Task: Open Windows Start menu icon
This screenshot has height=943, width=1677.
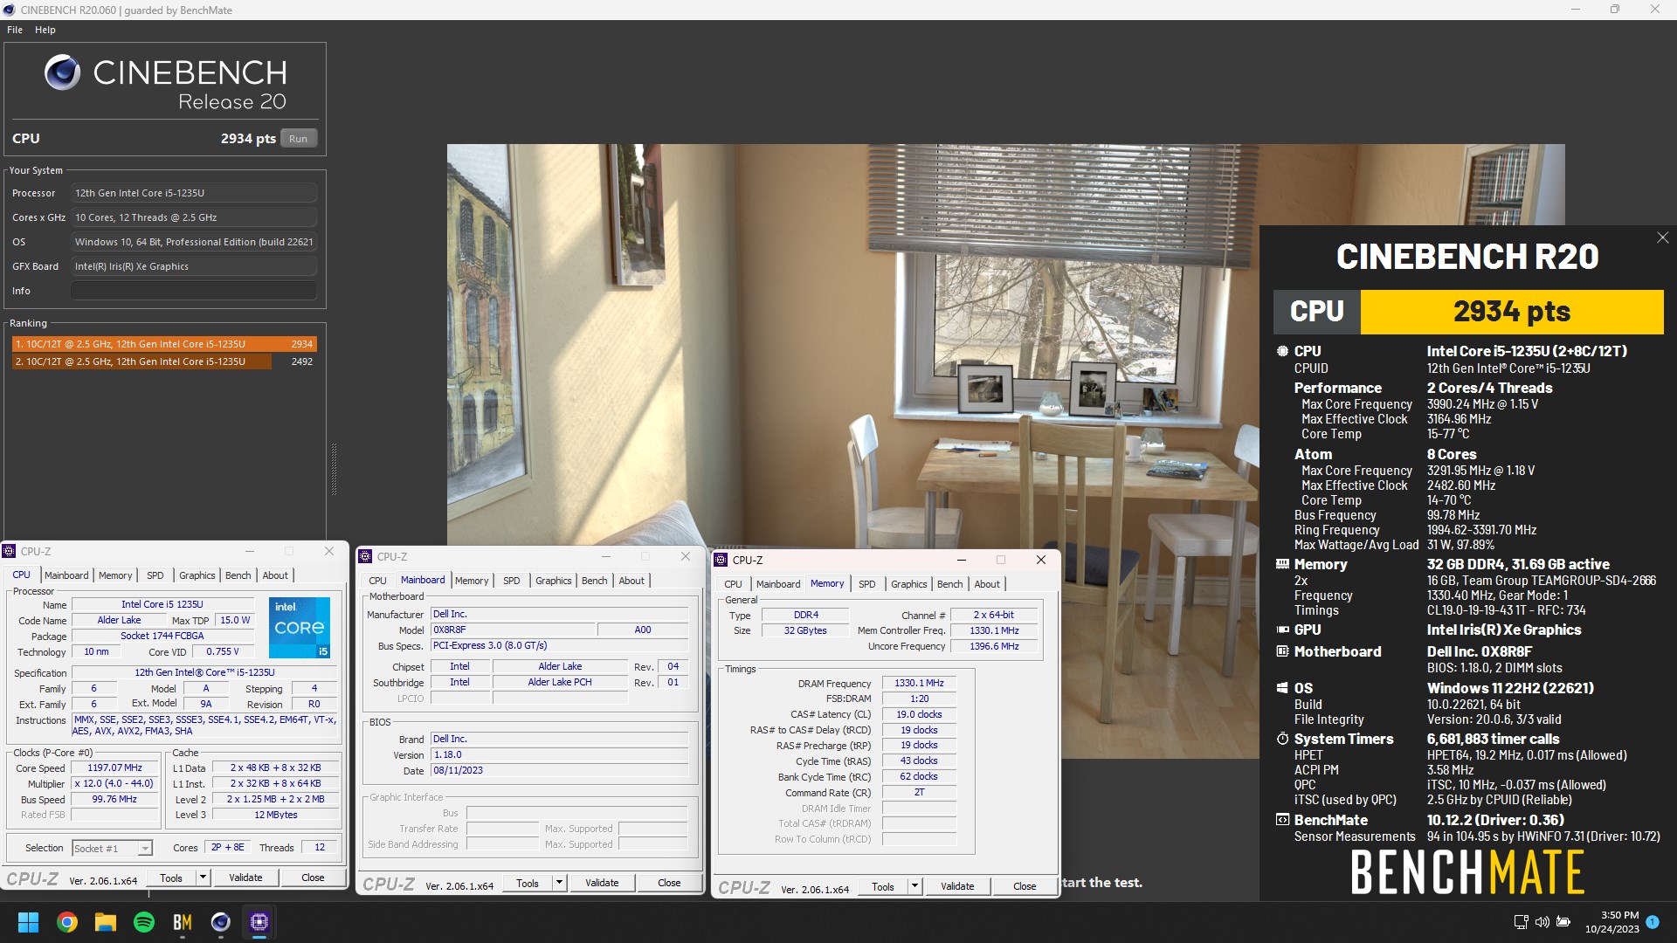Action: click(28, 922)
